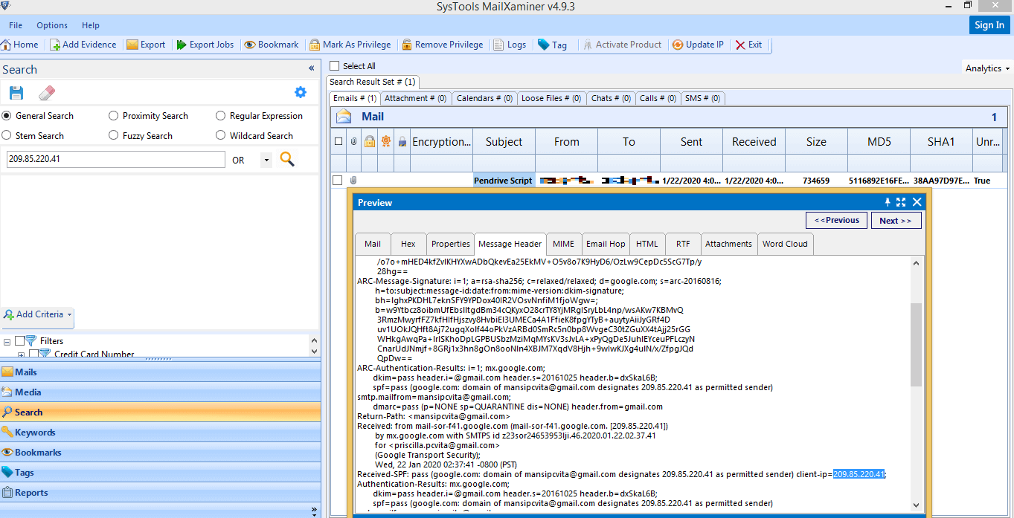Open search settings gear icon
The width and height of the screenshot is (1014, 518).
(x=301, y=92)
